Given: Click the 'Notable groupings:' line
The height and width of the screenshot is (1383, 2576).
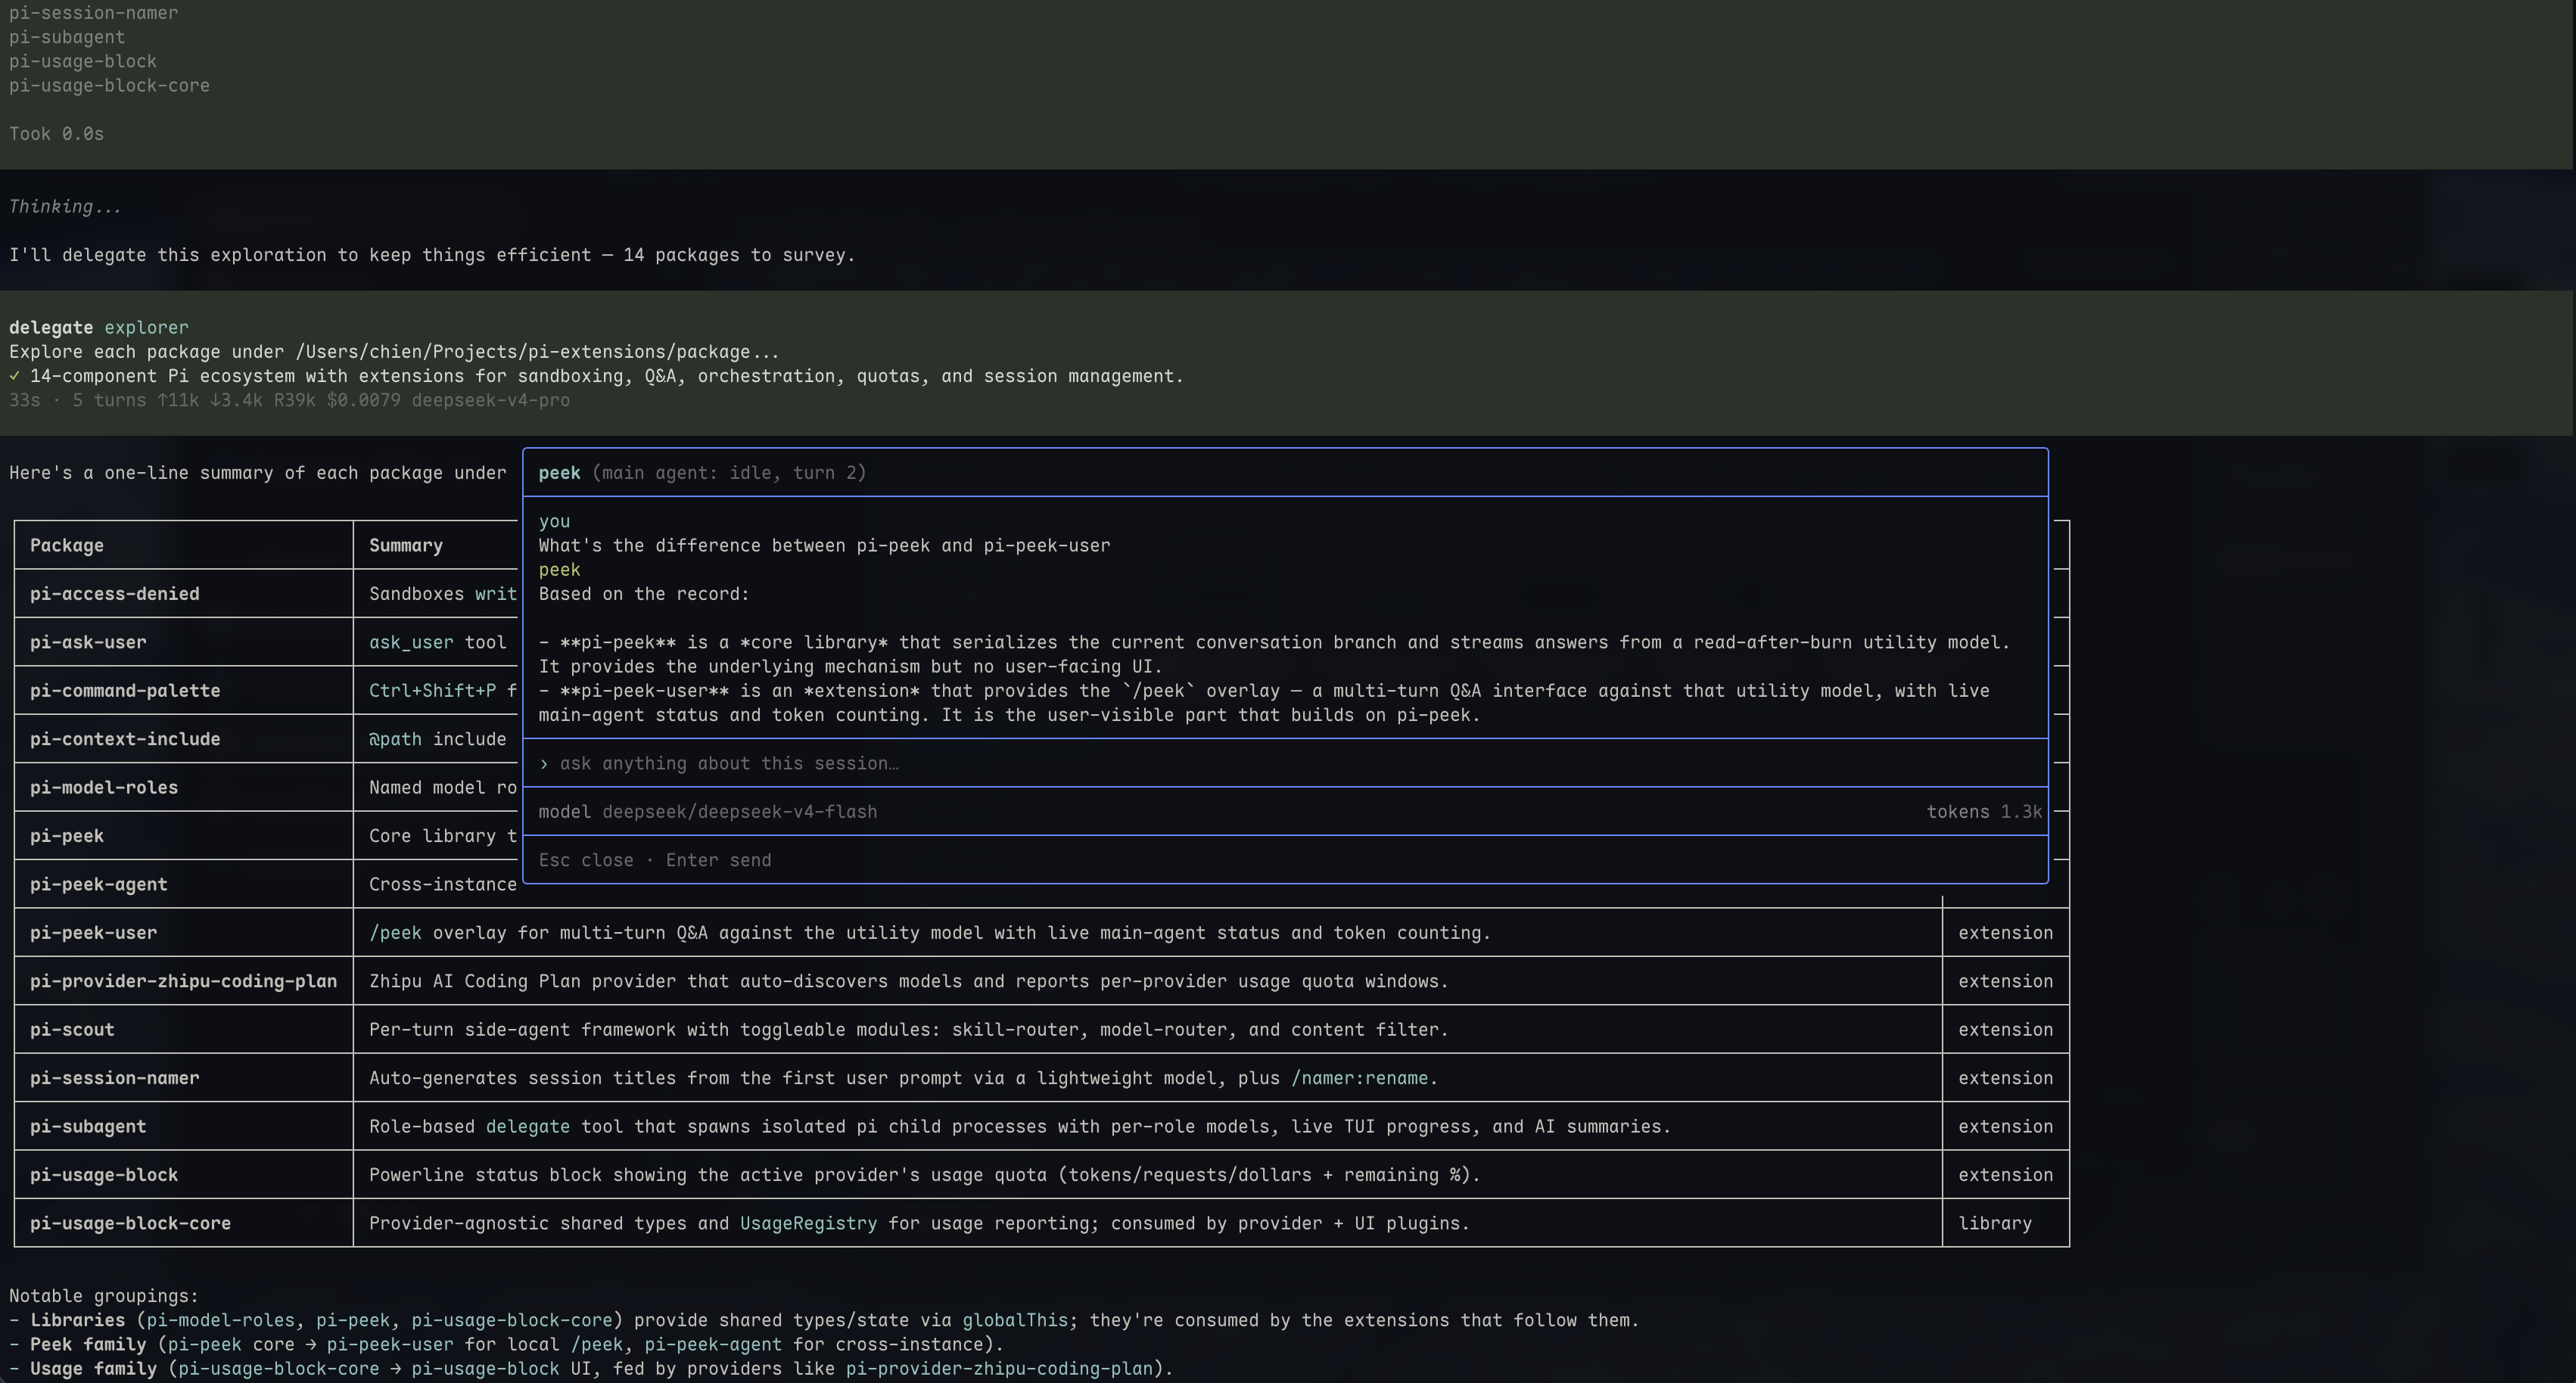Looking at the screenshot, I should pyautogui.click(x=104, y=1296).
